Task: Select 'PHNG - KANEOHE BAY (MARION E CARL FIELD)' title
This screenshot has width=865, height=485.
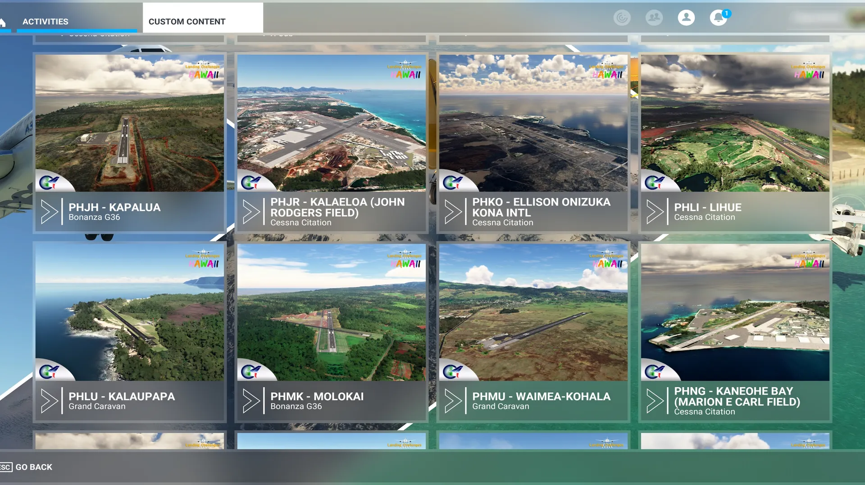Action: [x=737, y=396]
